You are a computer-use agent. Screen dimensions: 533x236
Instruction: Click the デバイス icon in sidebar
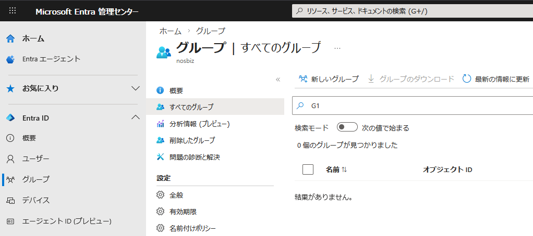click(x=10, y=201)
